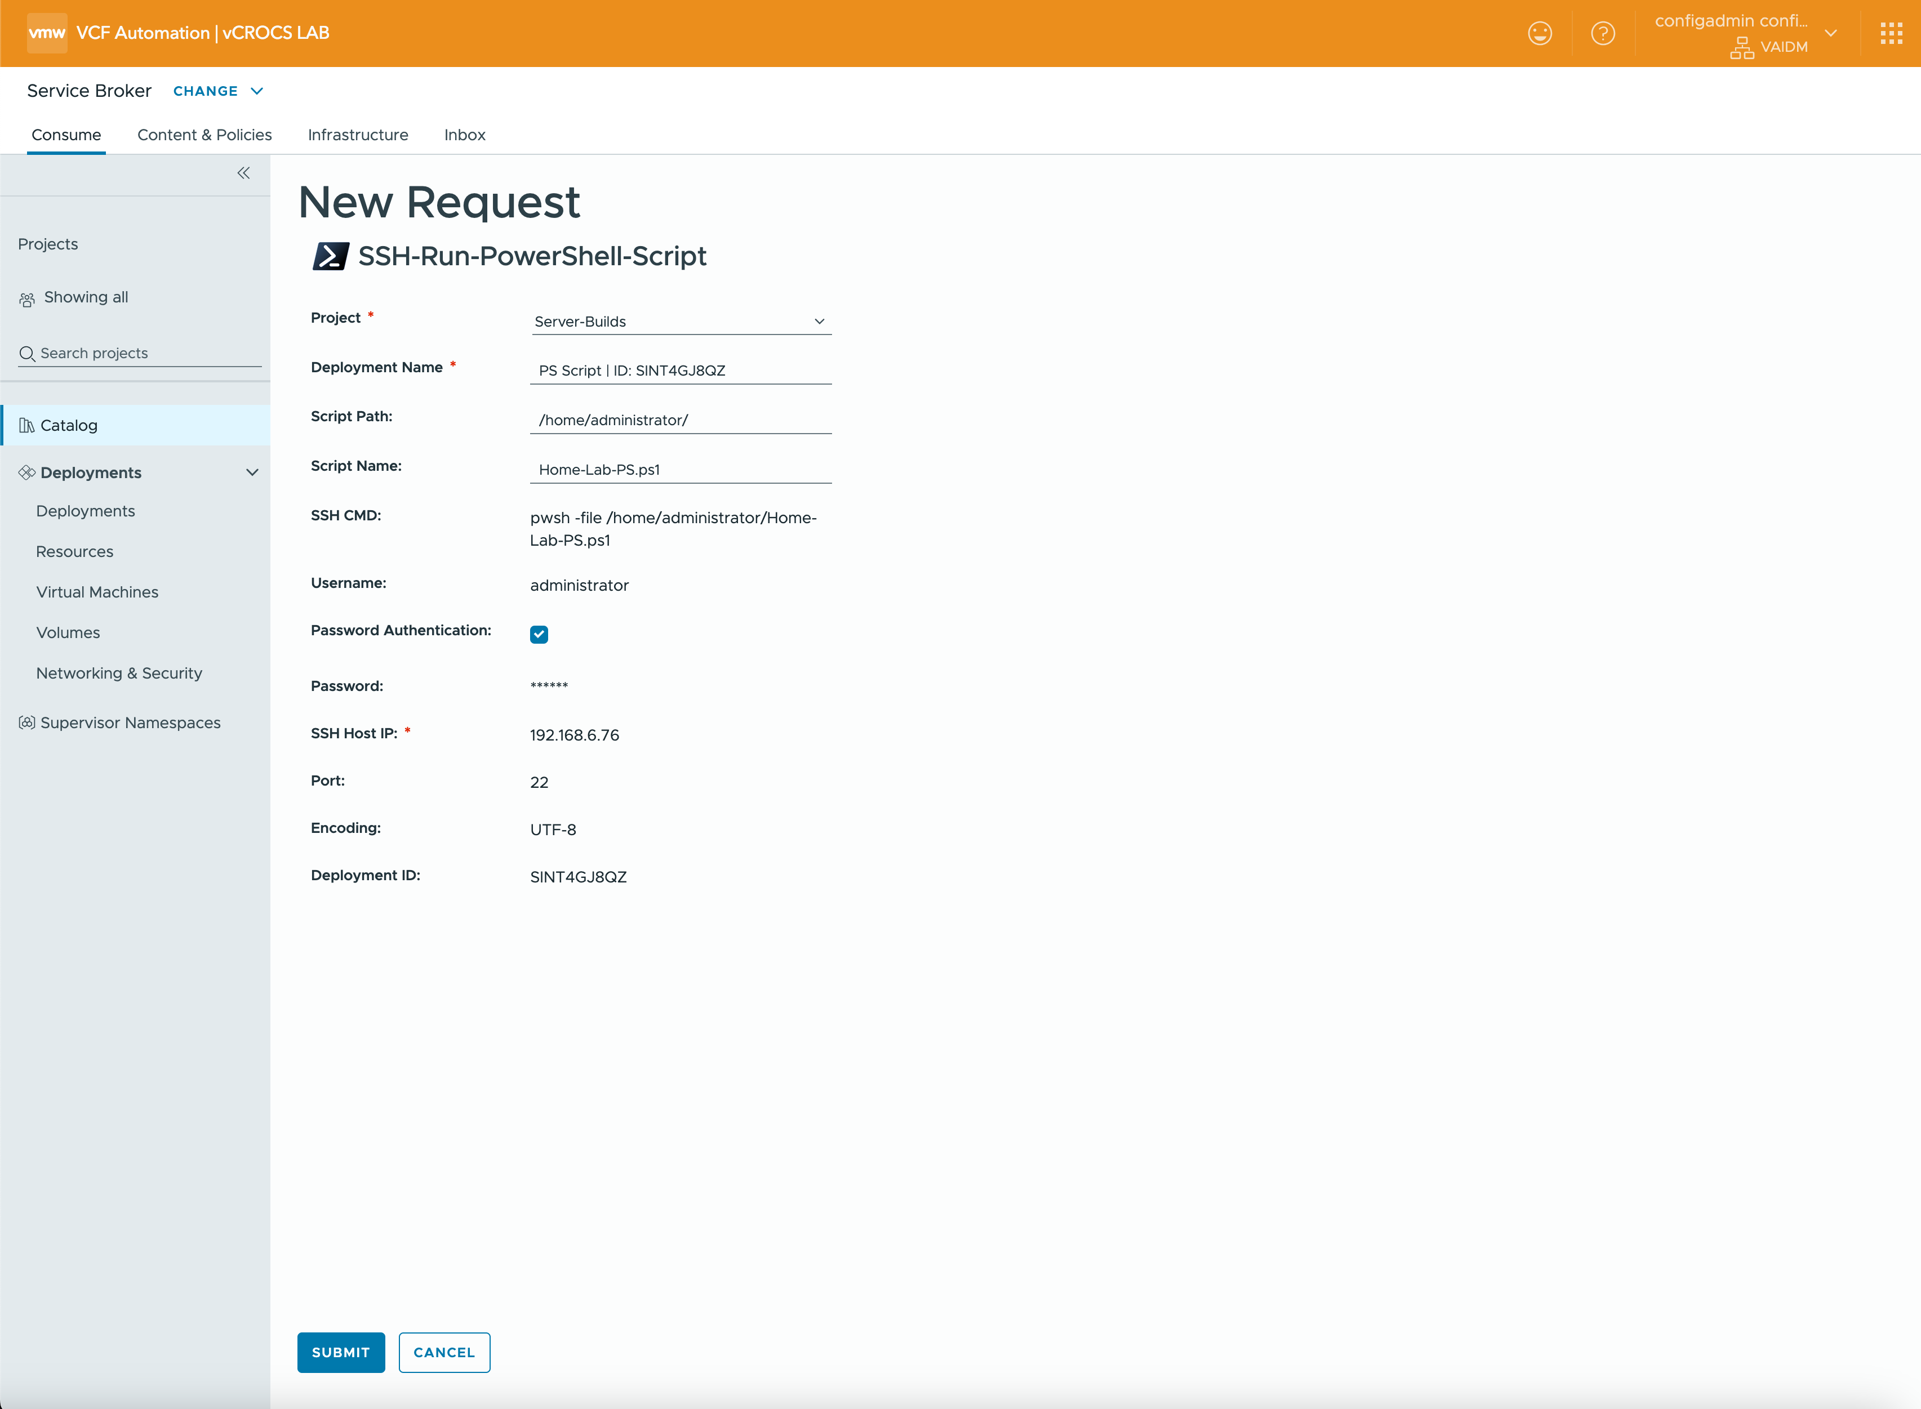The image size is (1921, 1409).
Task: Click the Showing all projects icon
Action: click(x=27, y=300)
